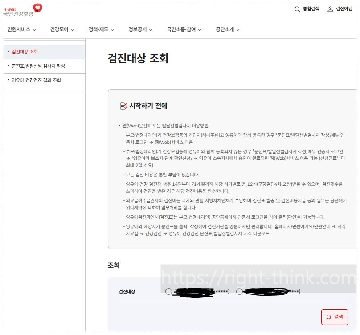Click the search icon left of 통합검색 text
The image size is (360, 335).
(298, 9)
